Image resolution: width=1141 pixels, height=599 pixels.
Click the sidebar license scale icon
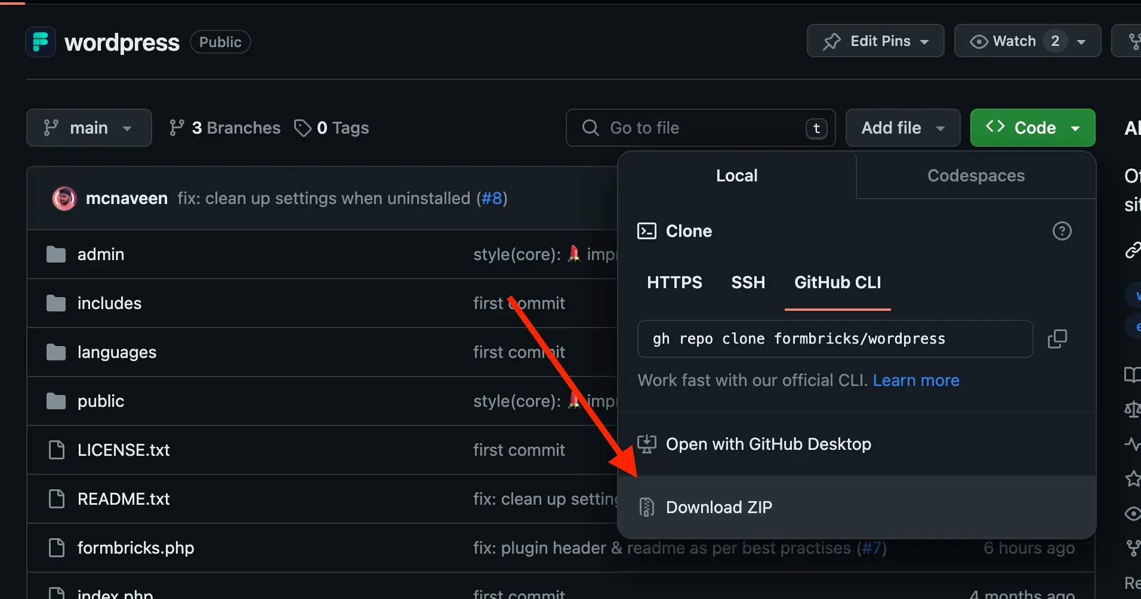point(1133,409)
